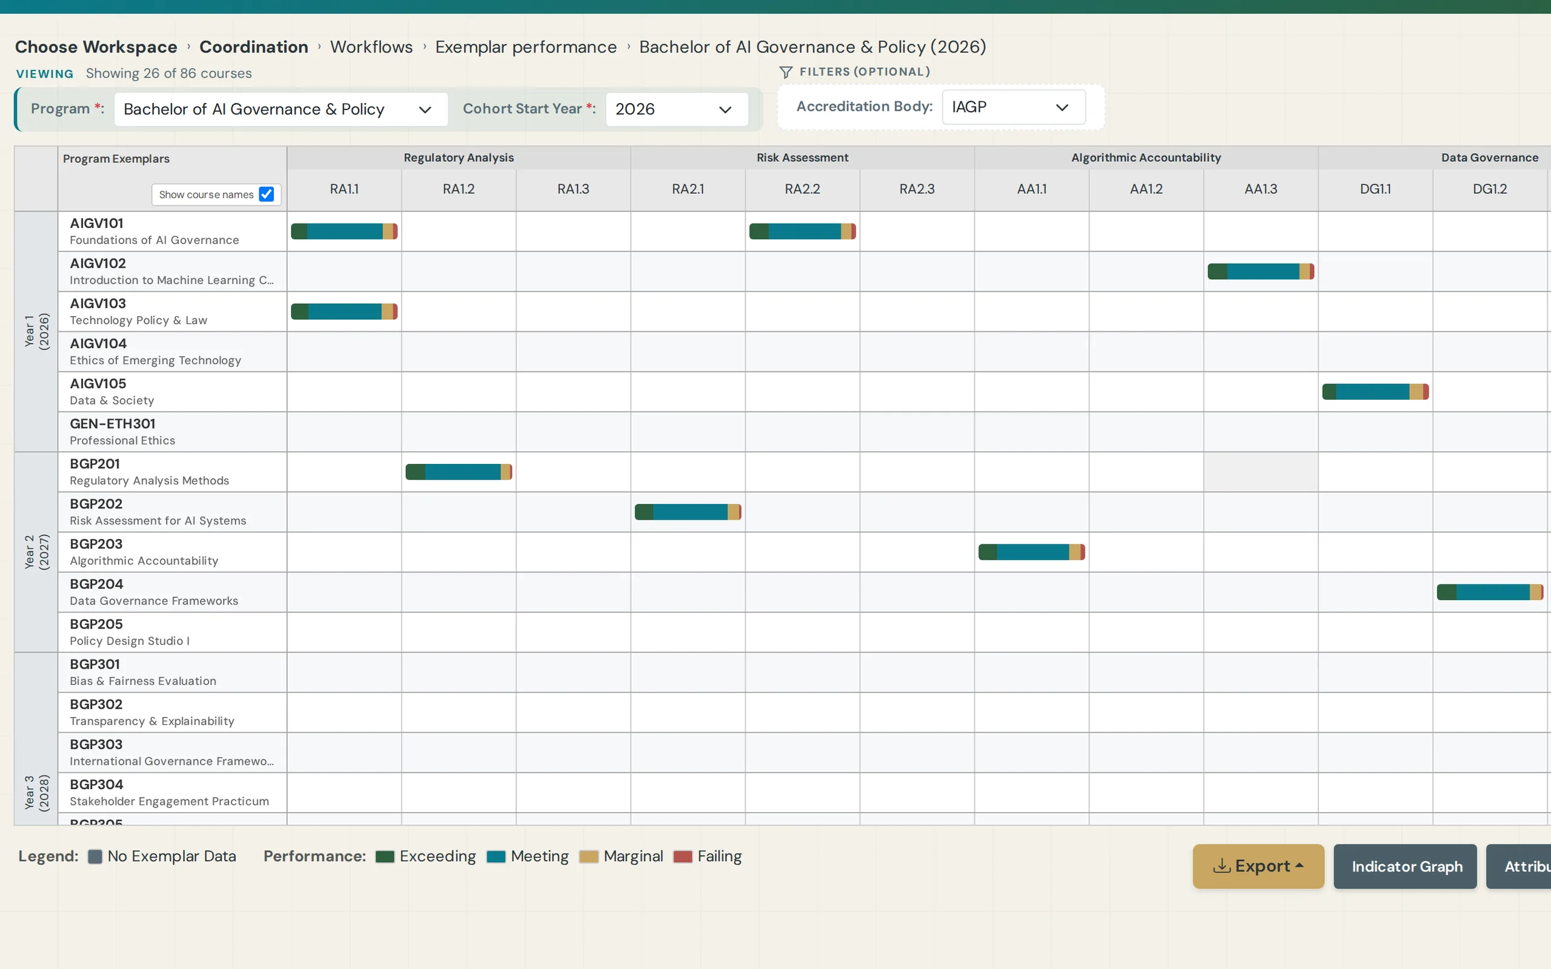Select the AIGV102 AA1.3 performance bar
This screenshot has width=1551, height=969.
click(1261, 272)
